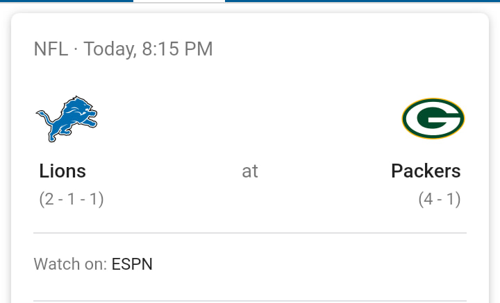This screenshot has height=303, width=500.
Task: Select the Lions record (2 - 1 - 1)
Action: coord(72,199)
